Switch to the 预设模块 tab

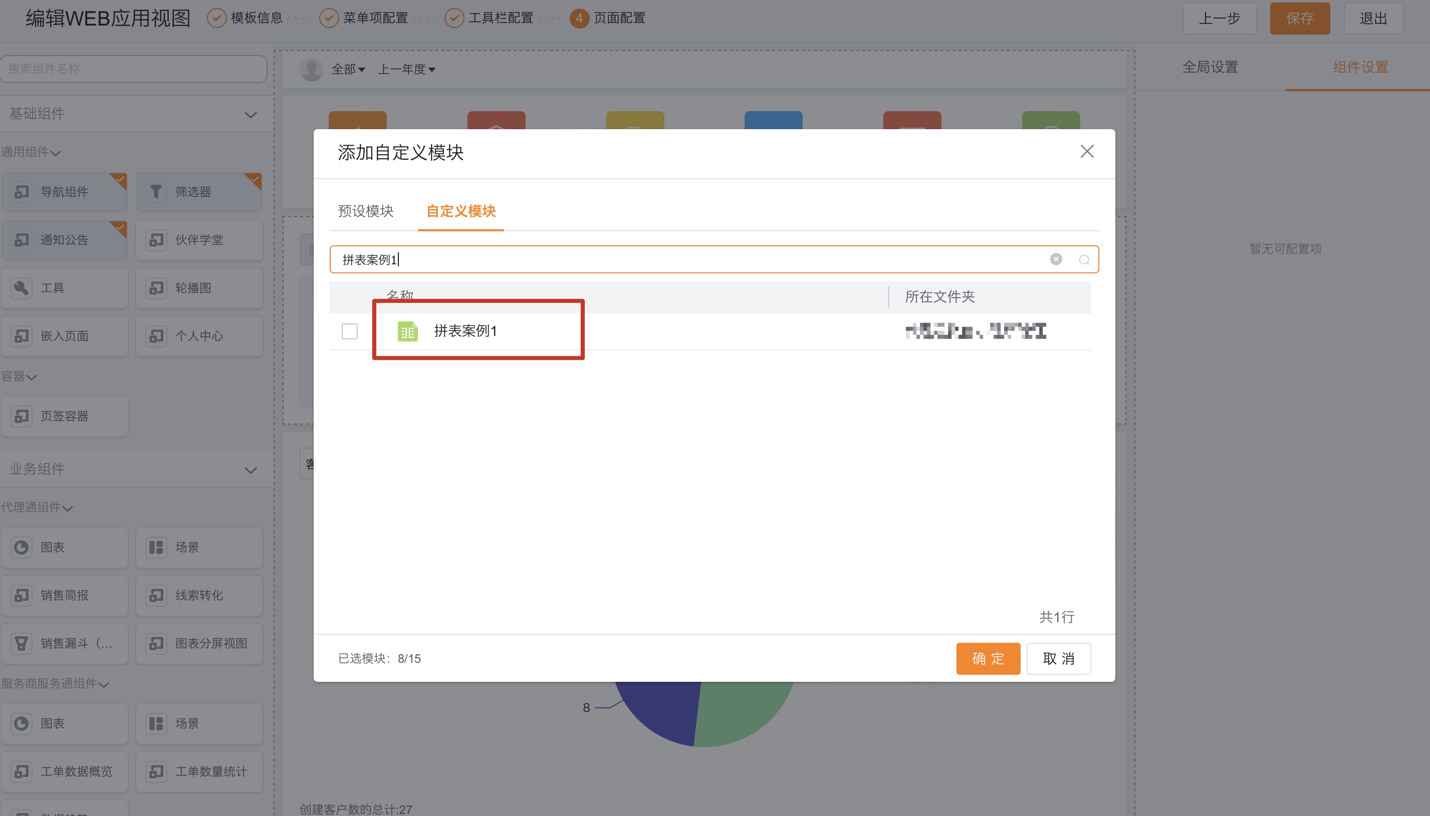(x=366, y=211)
